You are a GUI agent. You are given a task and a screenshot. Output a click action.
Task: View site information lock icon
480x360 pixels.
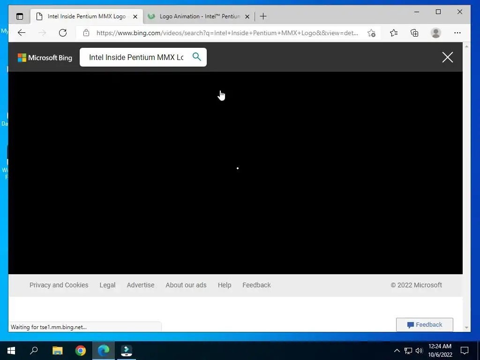86,33
